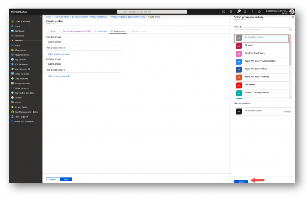Open Home from the sidebar house icon
Image resolution: width=307 pixels, height=198 pixels.
tap(12, 26)
